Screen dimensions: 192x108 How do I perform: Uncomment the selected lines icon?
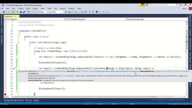click(93, 12)
